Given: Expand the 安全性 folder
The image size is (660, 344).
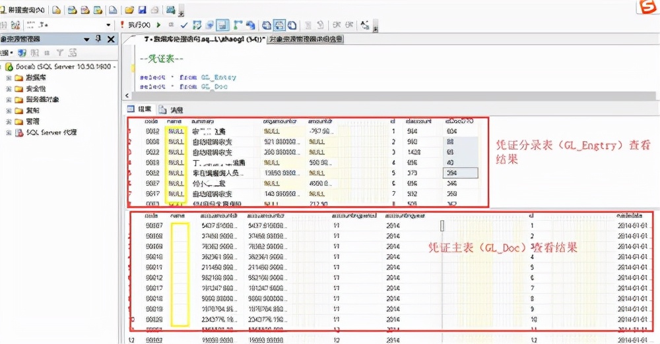Looking at the screenshot, I should click(9, 89).
